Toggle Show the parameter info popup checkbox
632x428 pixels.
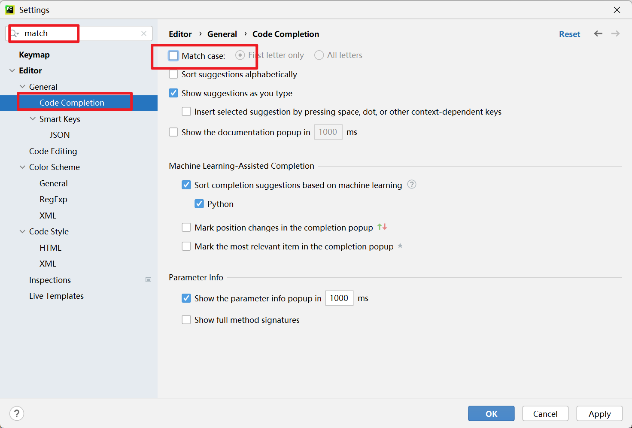tap(186, 298)
